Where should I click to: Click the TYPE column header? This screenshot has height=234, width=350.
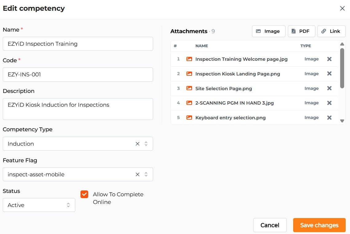pos(305,46)
